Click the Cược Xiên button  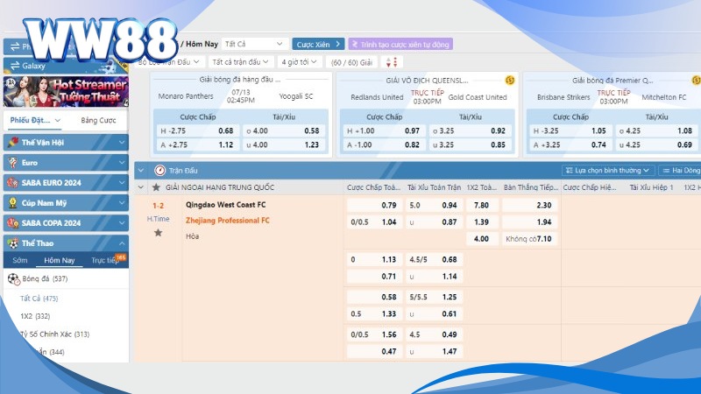coord(318,44)
